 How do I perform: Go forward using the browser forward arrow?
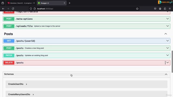point(8,9)
